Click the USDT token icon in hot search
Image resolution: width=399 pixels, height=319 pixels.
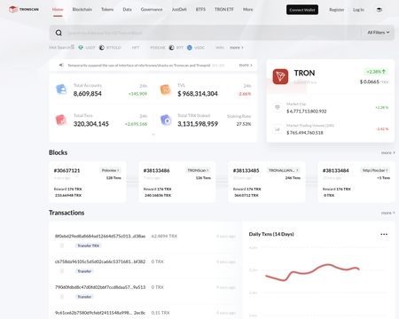81,47
